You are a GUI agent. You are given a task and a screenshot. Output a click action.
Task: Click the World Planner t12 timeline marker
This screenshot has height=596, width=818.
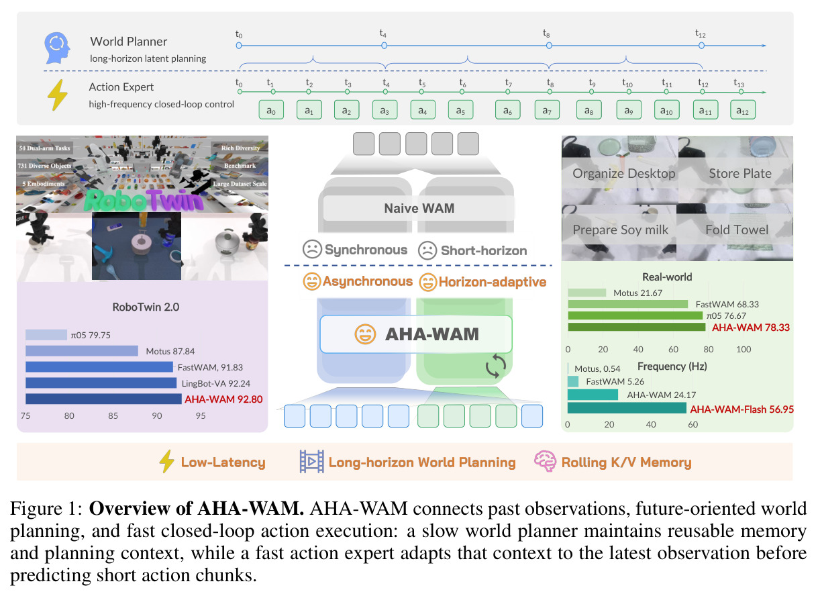click(701, 46)
